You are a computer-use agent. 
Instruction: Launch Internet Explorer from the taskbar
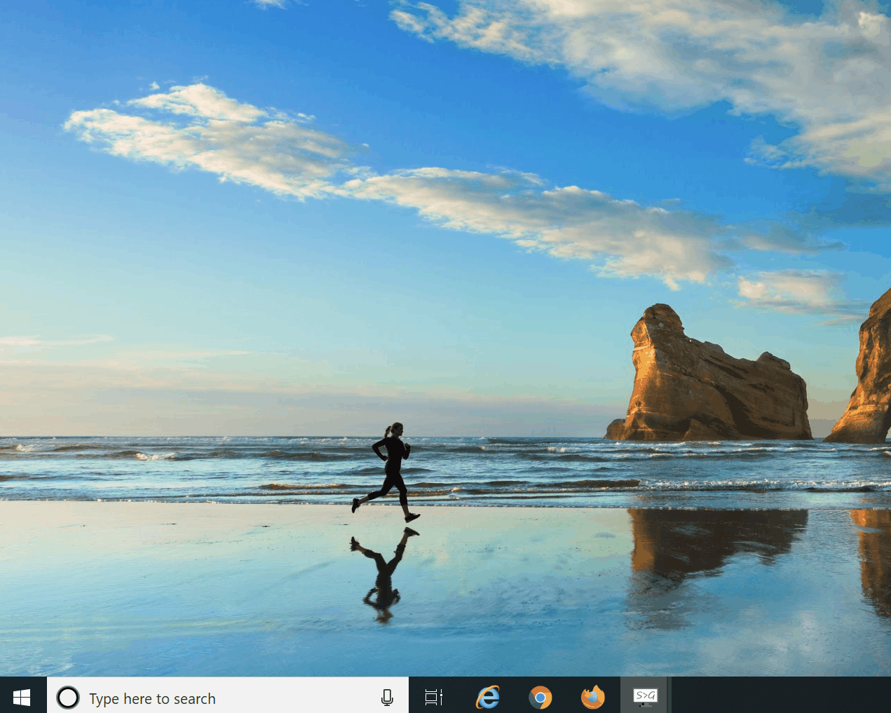click(488, 698)
